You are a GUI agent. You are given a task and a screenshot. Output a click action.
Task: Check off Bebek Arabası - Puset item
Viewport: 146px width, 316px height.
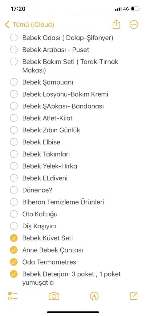pos(14,50)
